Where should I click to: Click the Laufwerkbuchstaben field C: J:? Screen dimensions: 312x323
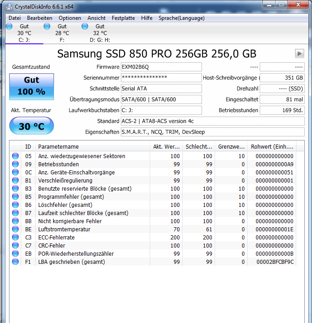[161, 110]
